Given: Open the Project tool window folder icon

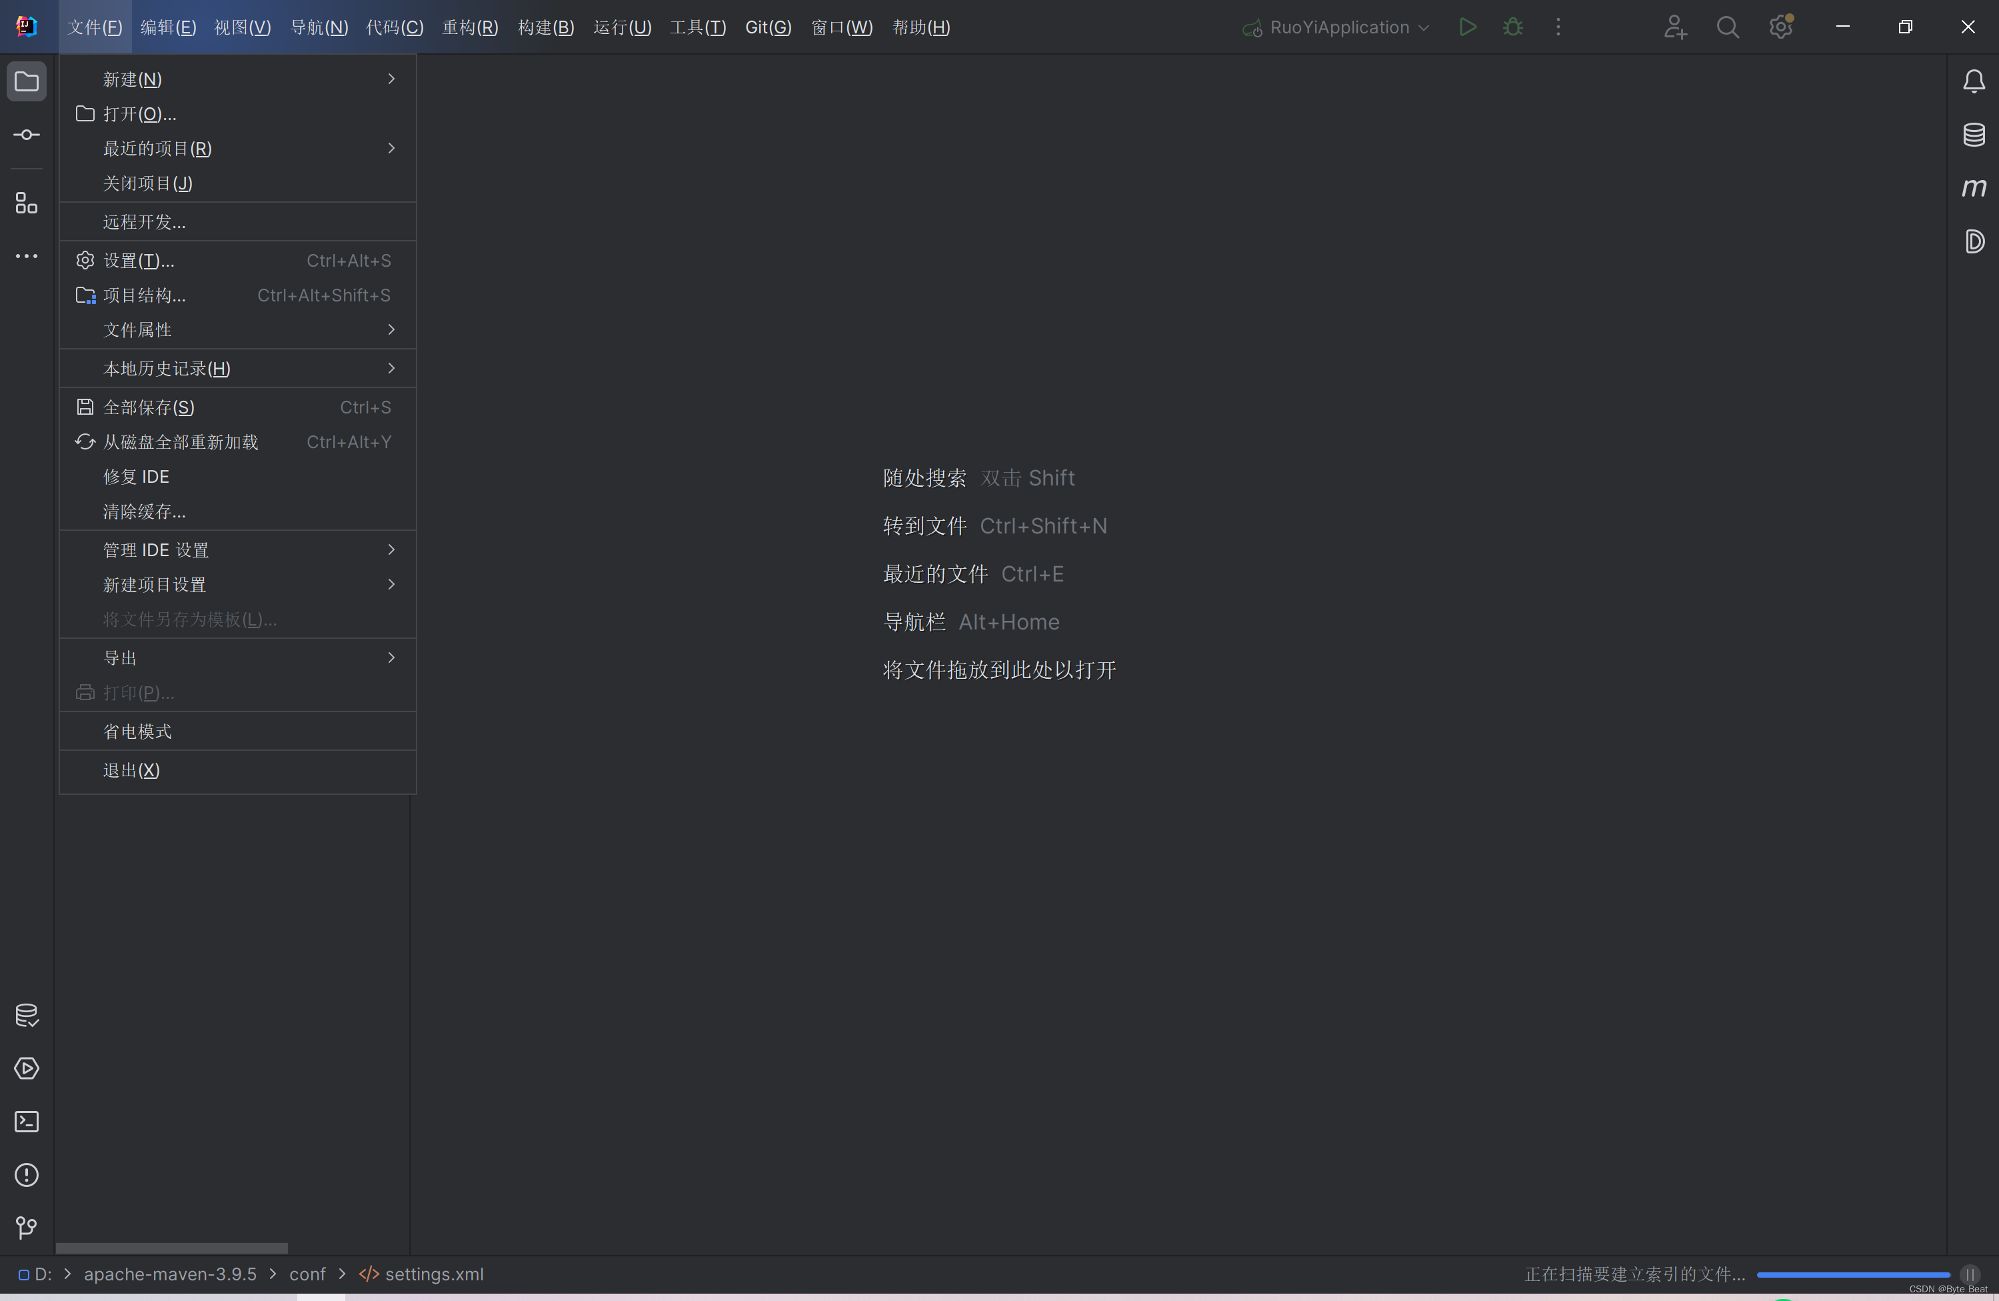Looking at the screenshot, I should pyautogui.click(x=27, y=81).
